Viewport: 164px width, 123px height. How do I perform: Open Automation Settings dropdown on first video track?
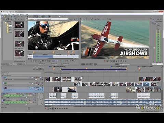[38, 78]
